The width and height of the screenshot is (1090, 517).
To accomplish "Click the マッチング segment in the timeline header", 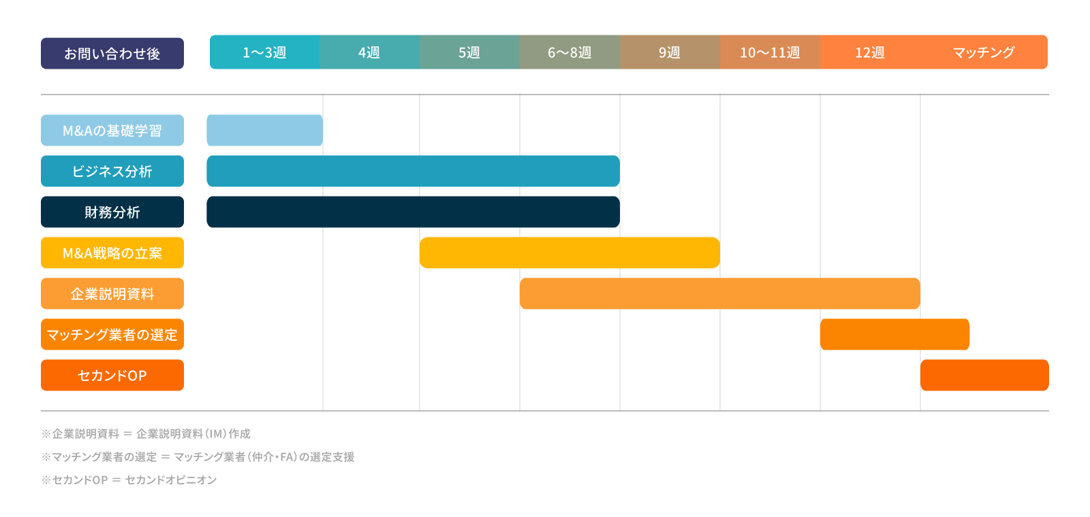I will click(x=984, y=52).
